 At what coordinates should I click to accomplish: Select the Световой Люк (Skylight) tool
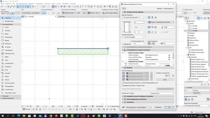pyautogui.click(x=9, y=63)
